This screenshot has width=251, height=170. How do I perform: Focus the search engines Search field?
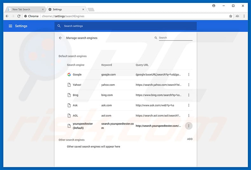point(176,38)
